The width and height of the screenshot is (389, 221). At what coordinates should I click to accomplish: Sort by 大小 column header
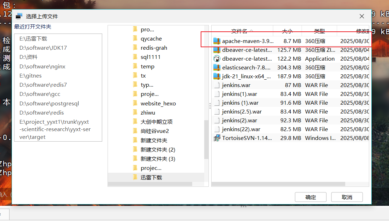click(x=287, y=31)
